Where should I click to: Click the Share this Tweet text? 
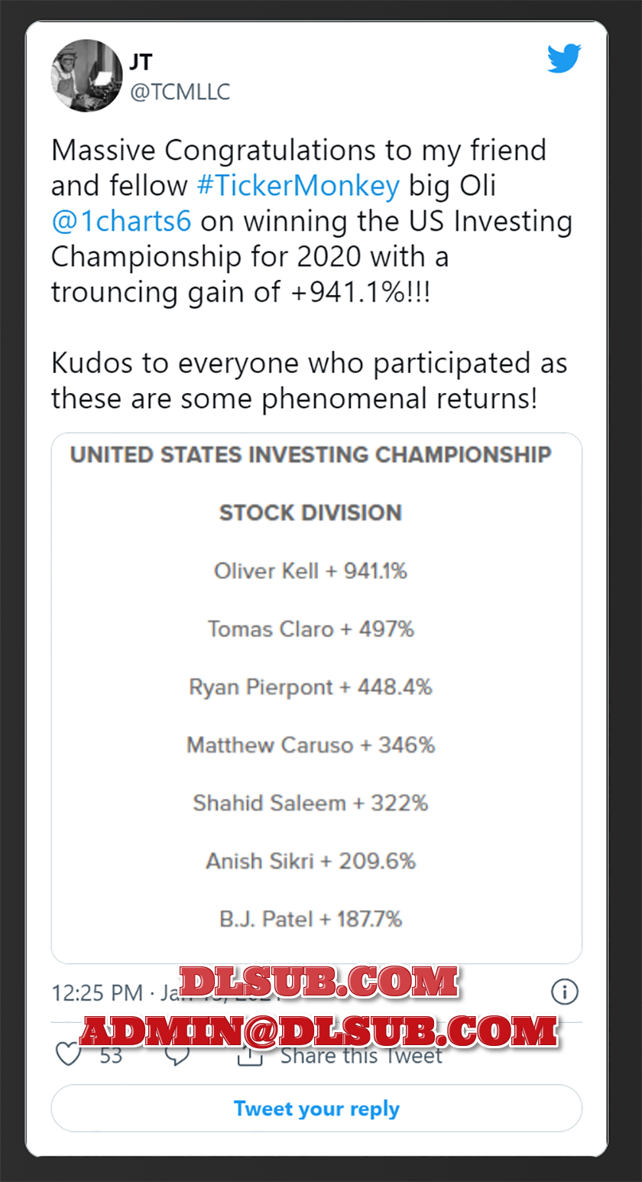click(x=361, y=1056)
